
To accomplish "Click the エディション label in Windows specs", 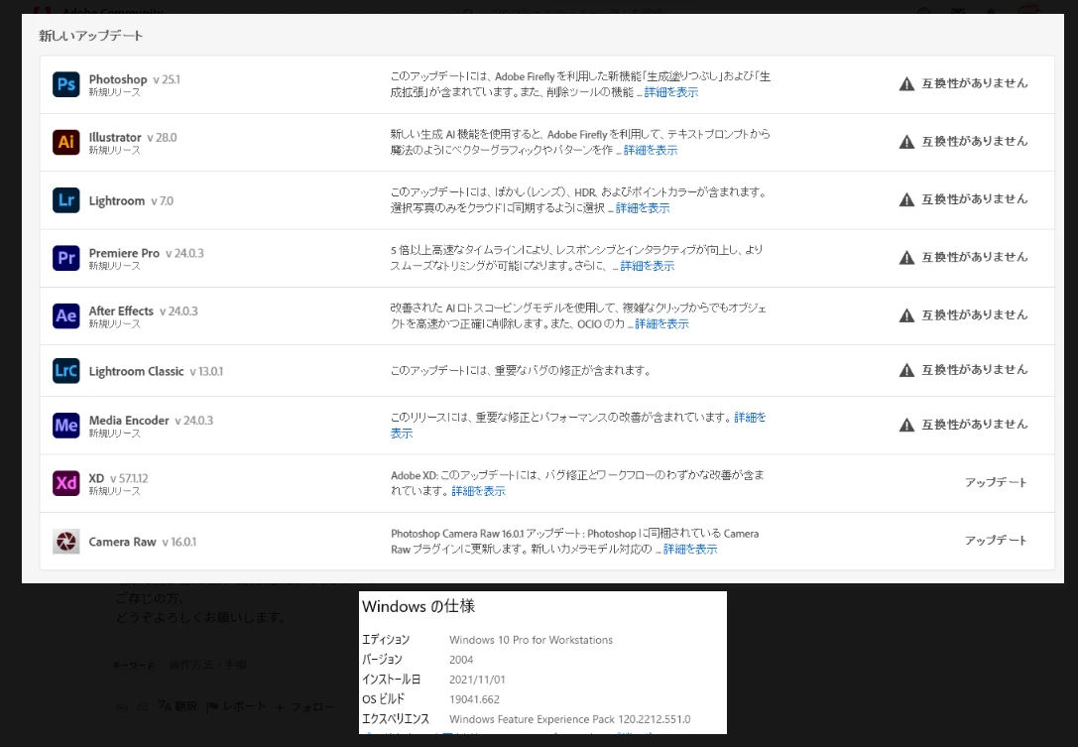I will click(386, 640).
